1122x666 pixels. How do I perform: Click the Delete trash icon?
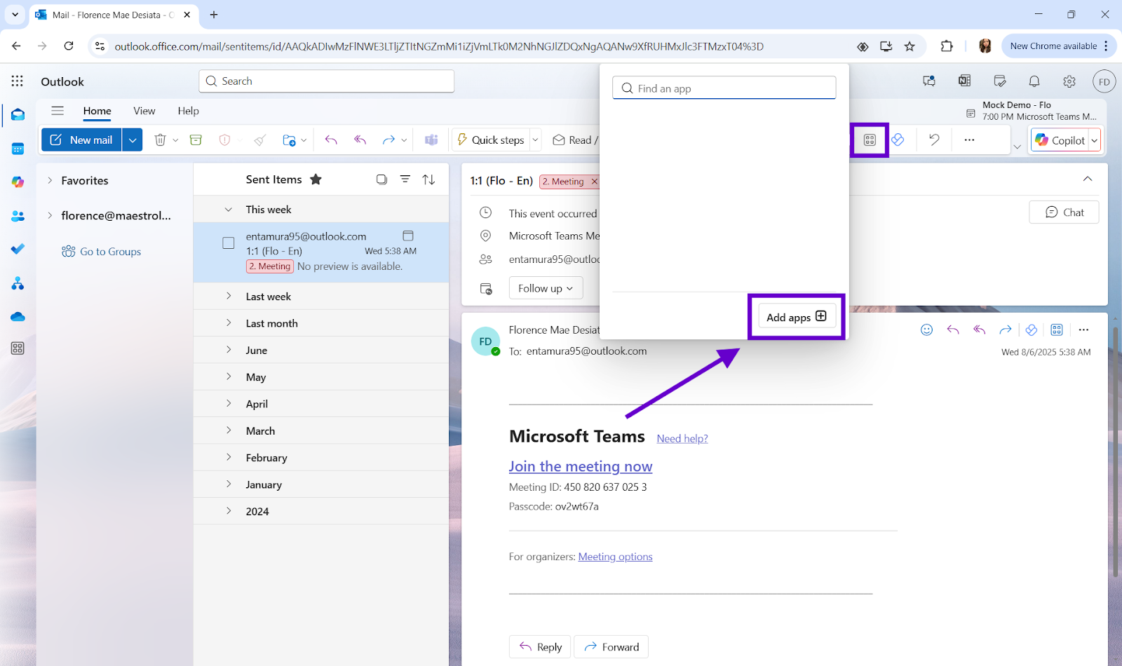[160, 140]
